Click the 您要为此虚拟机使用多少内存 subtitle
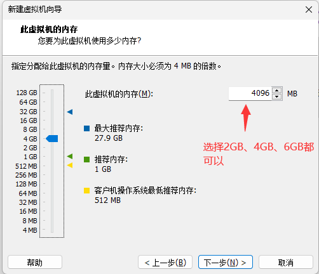The width and height of the screenshot is (319, 274). pos(90,41)
